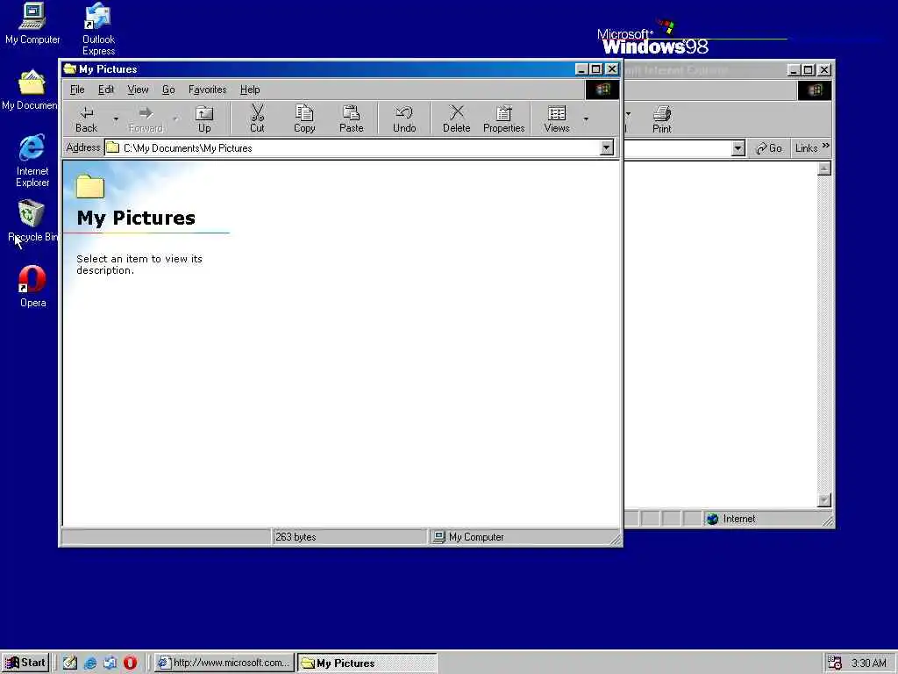Click the My Pictures taskbar button
Screen dimensions: 898x674
point(367,663)
